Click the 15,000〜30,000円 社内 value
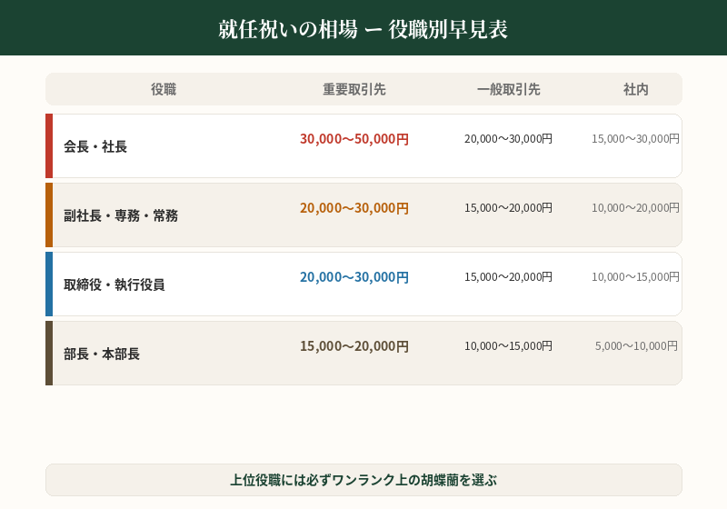Viewport: 727px width, 509px height. [x=635, y=138]
